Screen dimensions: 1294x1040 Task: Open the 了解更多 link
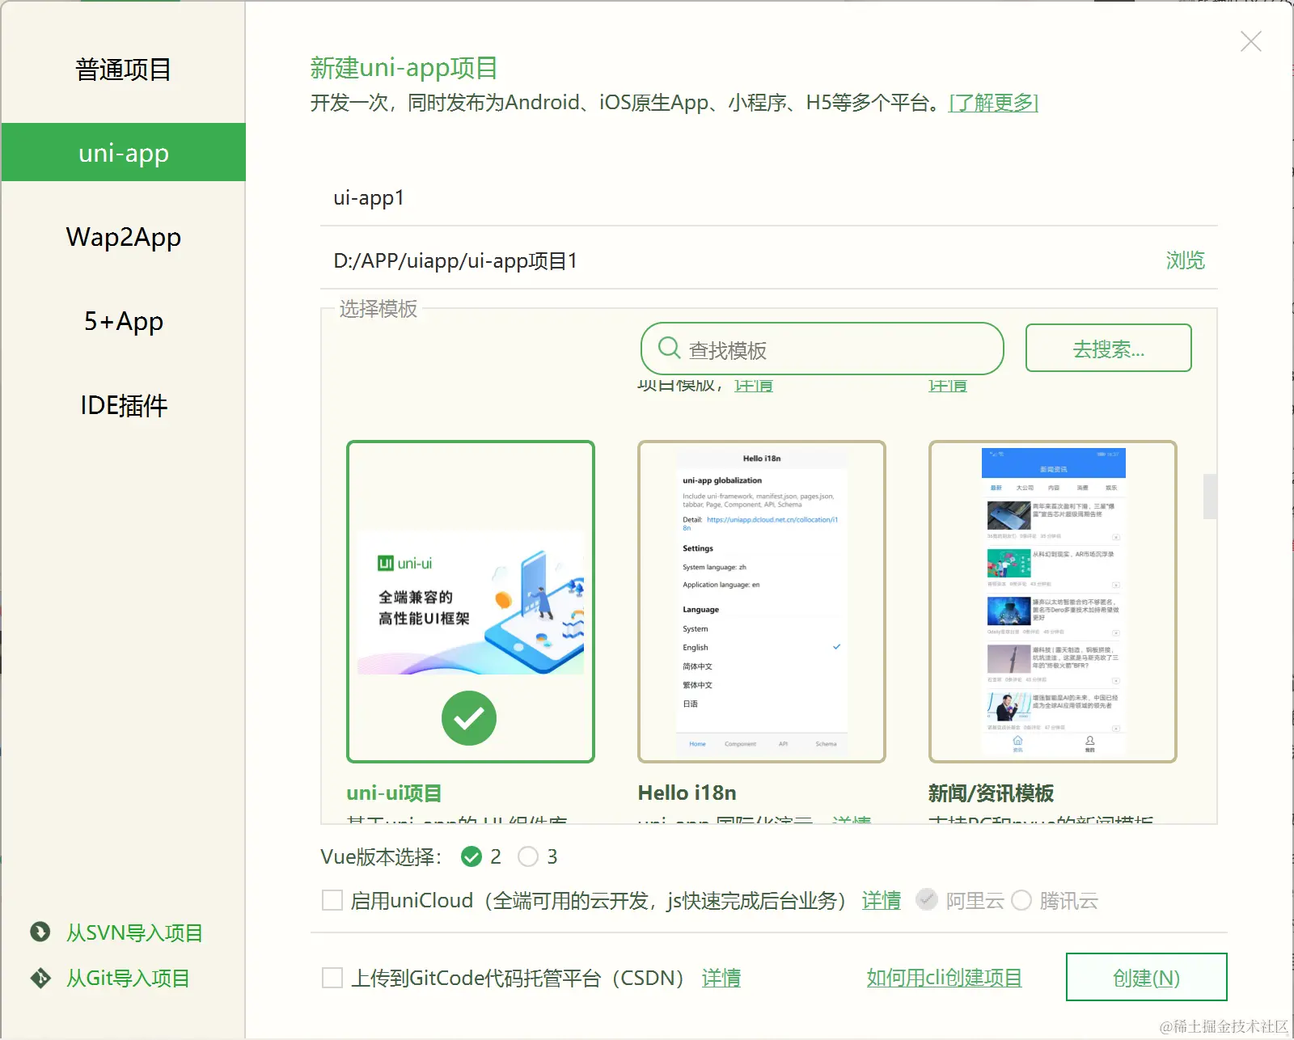pyautogui.click(x=994, y=103)
